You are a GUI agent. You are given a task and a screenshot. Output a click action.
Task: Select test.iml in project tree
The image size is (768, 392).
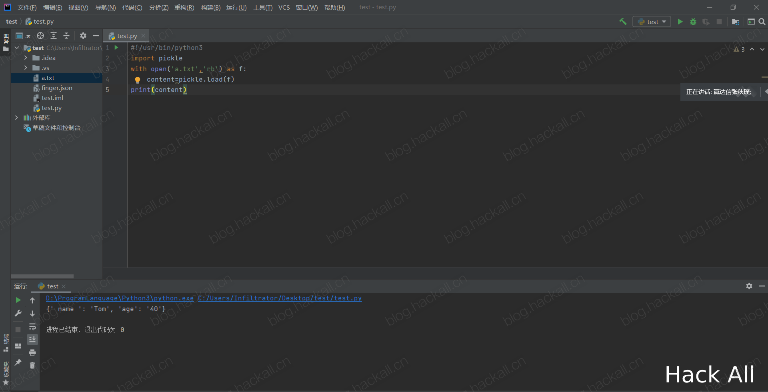(56, 98)
